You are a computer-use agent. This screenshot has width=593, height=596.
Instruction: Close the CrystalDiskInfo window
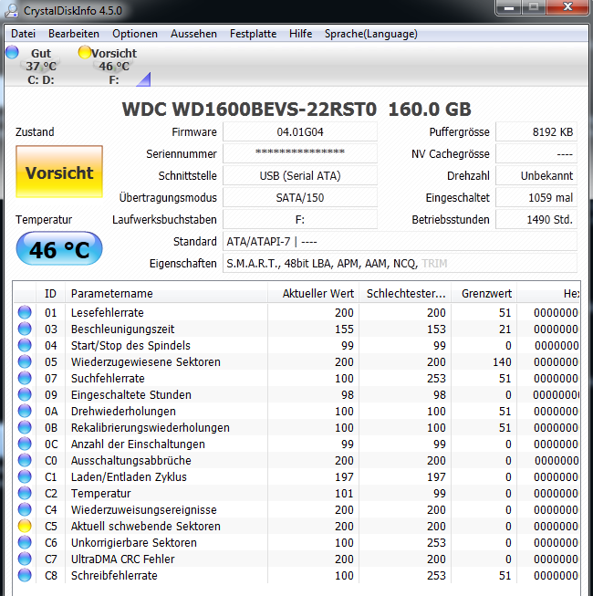click(x=567, y=6)
